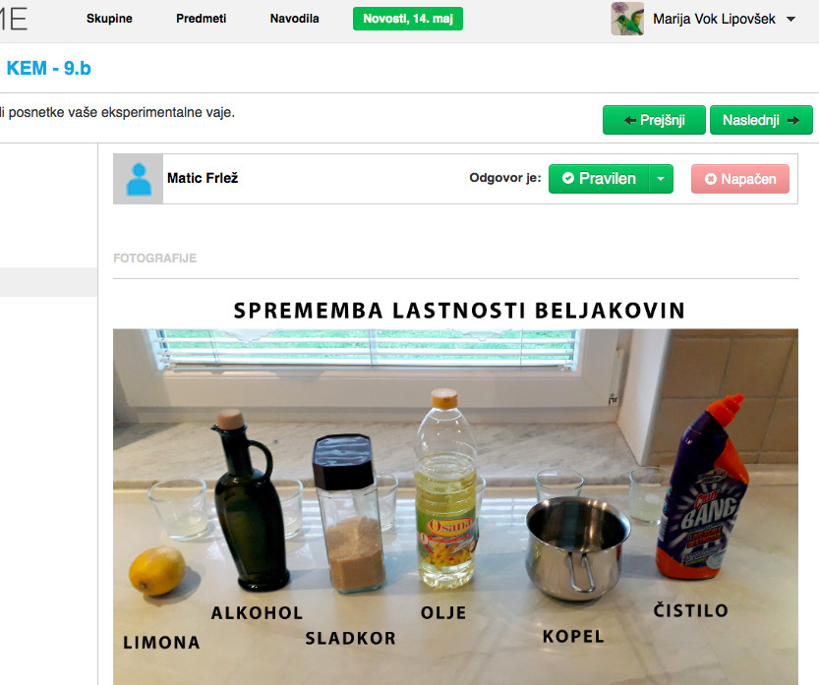Select the highlighted gray sidebar item
The height and width of the screenshot is (685, 819).
[x=48, y=282]
